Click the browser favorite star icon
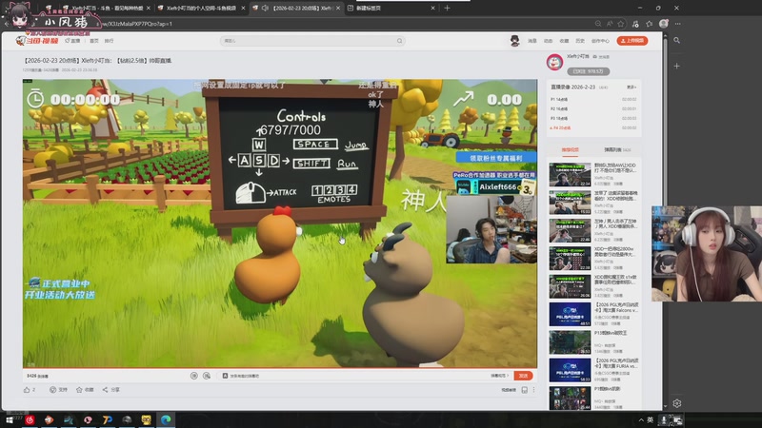 click(621, 24)
